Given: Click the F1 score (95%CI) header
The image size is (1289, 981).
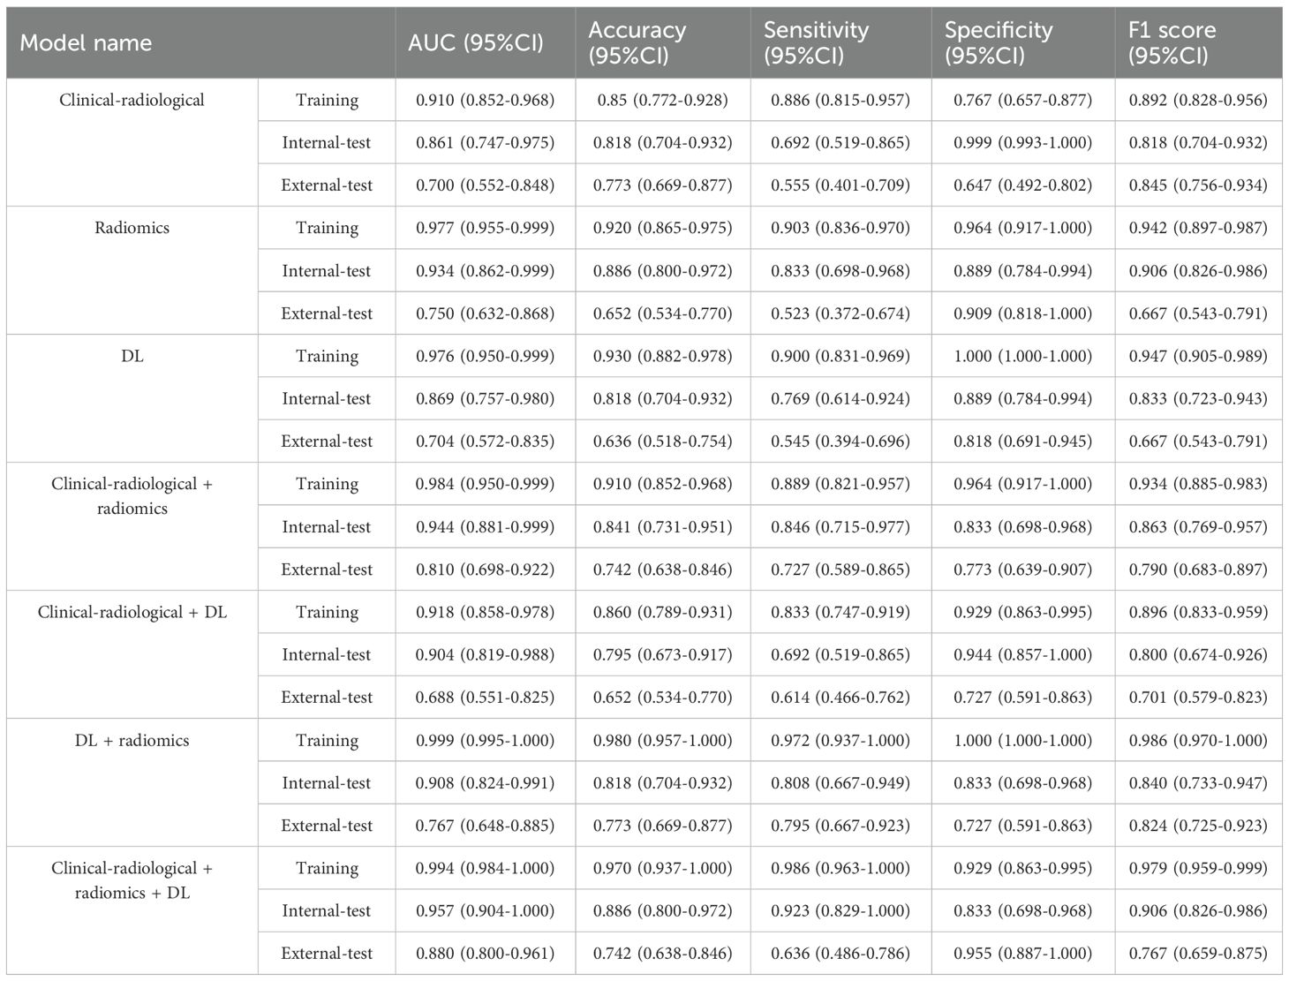Looking at the screenshot, I should coord(1172,42).
